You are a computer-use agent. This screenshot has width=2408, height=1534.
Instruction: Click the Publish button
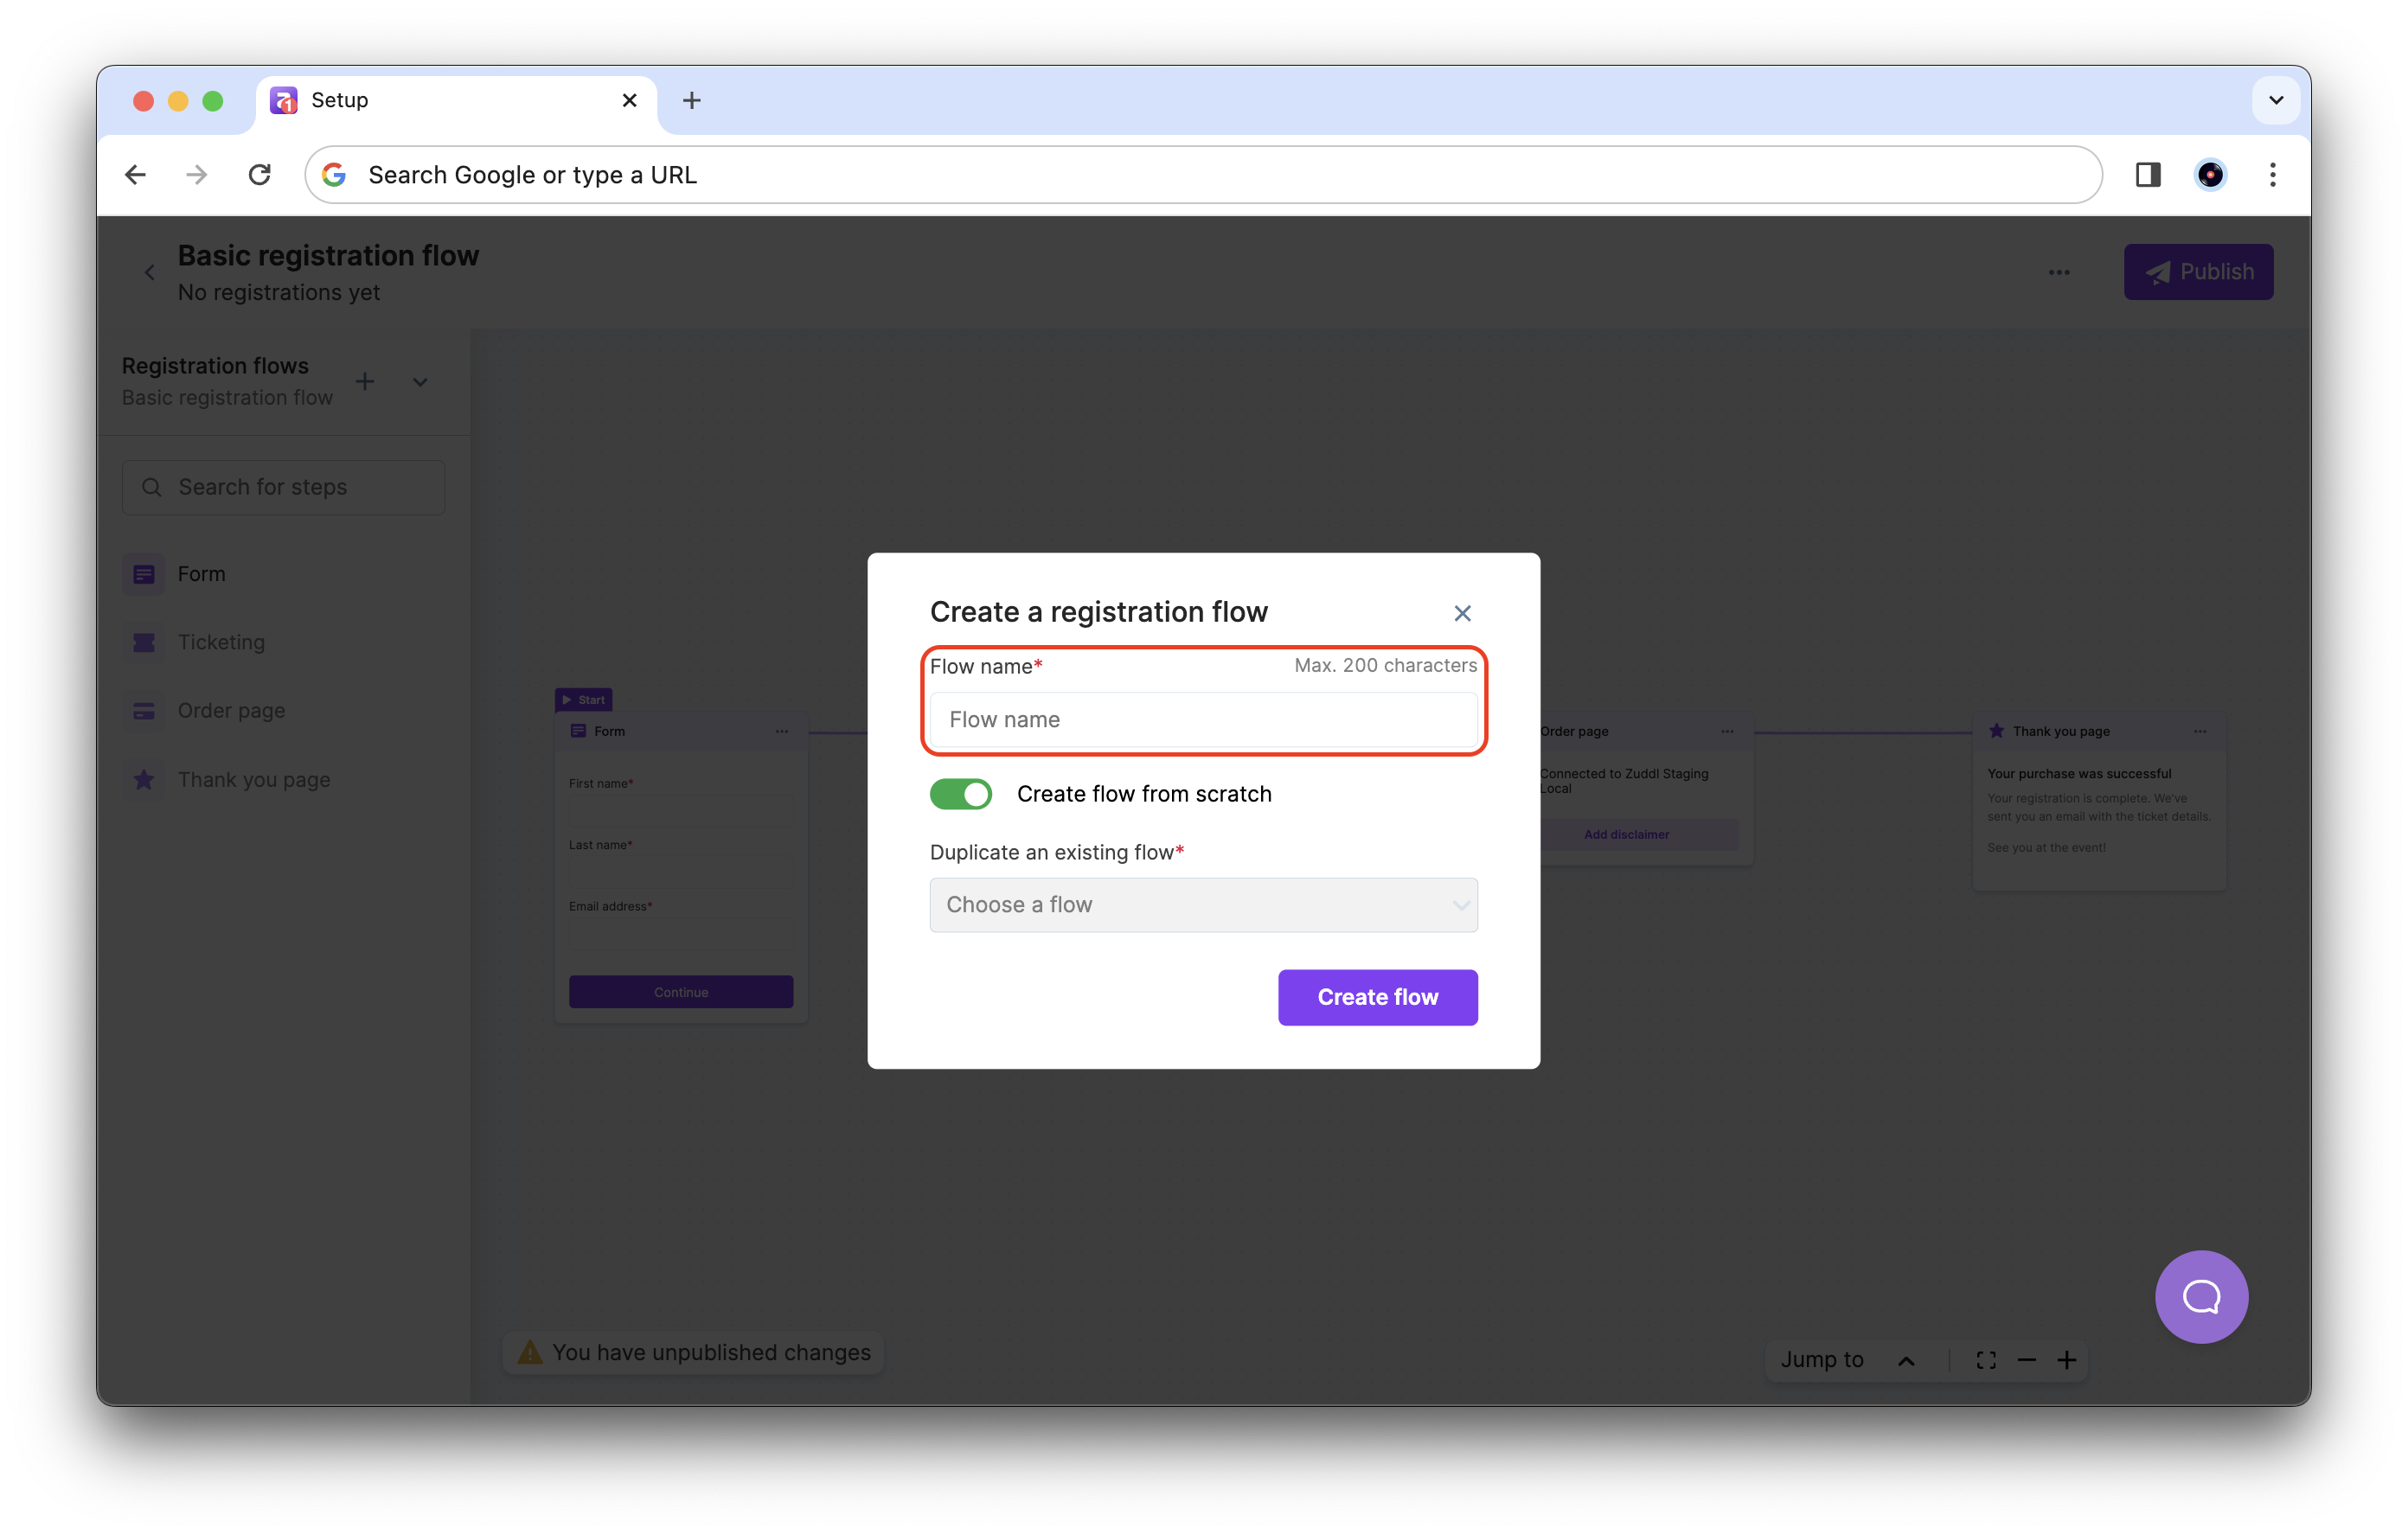tap(2198, 272)
